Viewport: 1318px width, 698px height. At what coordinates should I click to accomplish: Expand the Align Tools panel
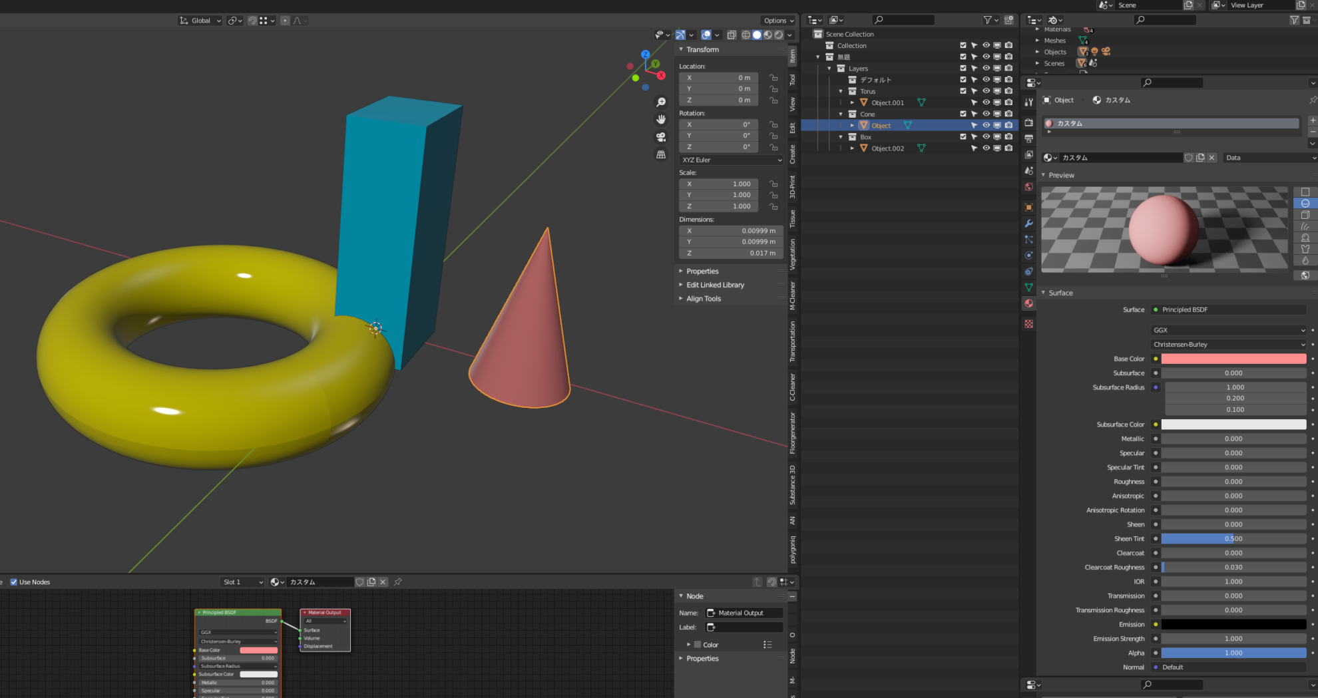tap(703, 298)
